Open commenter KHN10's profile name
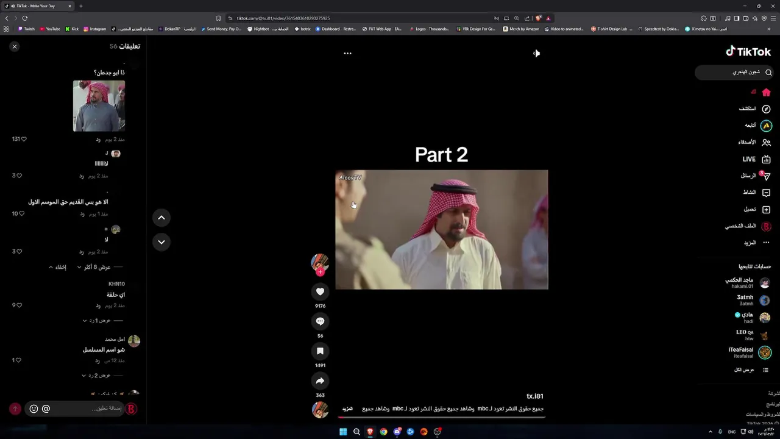Viewport: 780px width, 439px height. [x=116, y=284]
